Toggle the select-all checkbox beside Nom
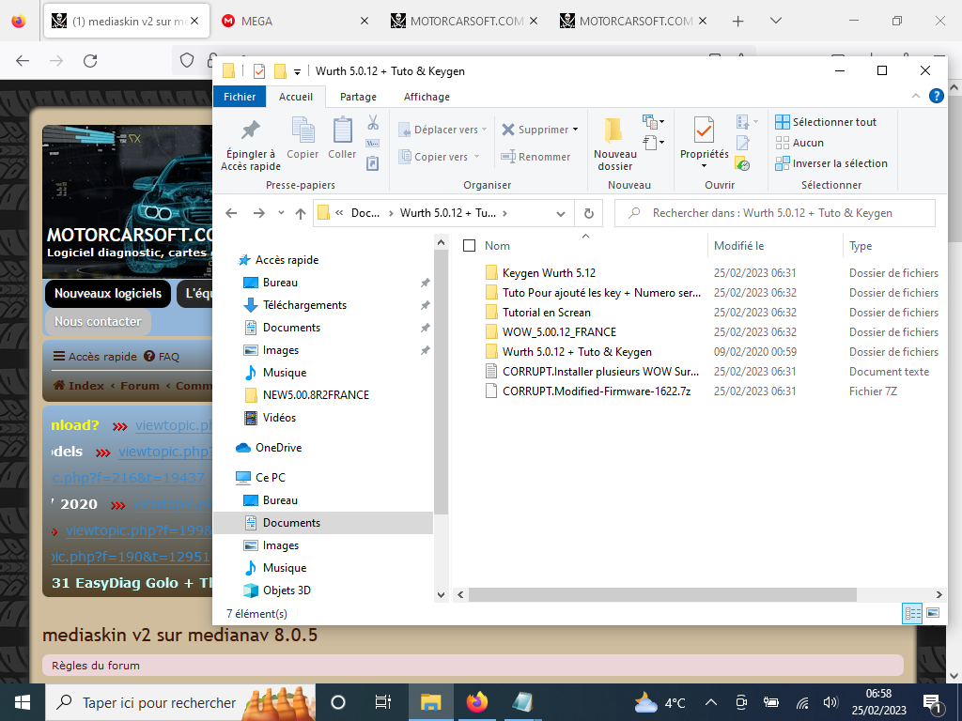Screen dimensions: 962x721 coord(470,246)
